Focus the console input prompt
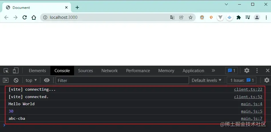The height and width of the screenshot is (132, 271). (x=136, y=125)
